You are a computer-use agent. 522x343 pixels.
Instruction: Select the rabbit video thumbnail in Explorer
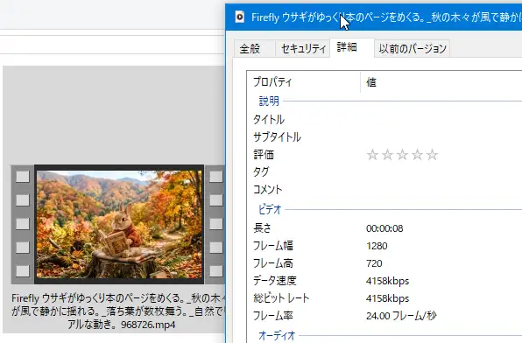point(118,225)
